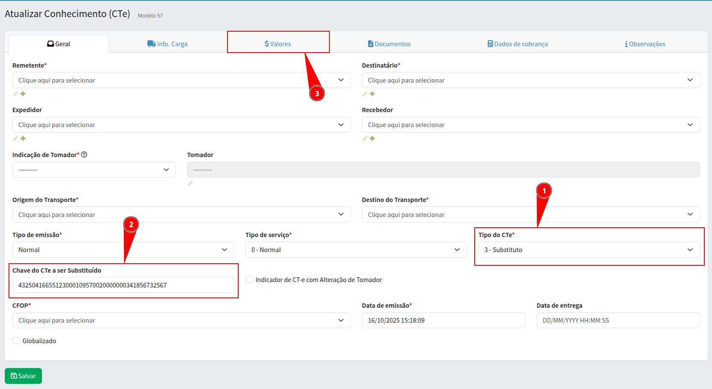Enable the Globalizado checkbox
This screenshot has width=712, height=389.
16,341
